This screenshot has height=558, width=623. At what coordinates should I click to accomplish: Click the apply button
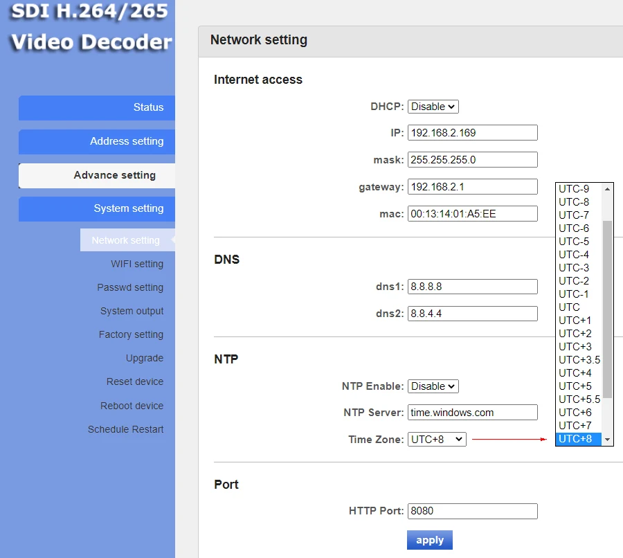(x=429, y=540)
